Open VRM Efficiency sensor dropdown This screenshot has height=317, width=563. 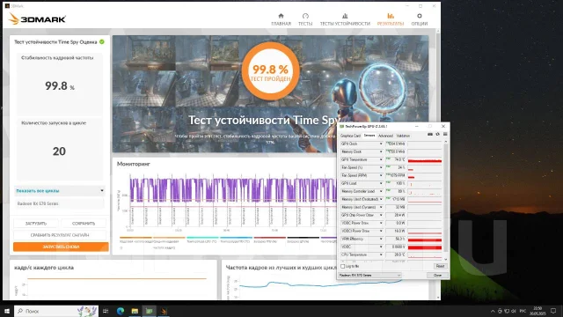tap(381, 239)
